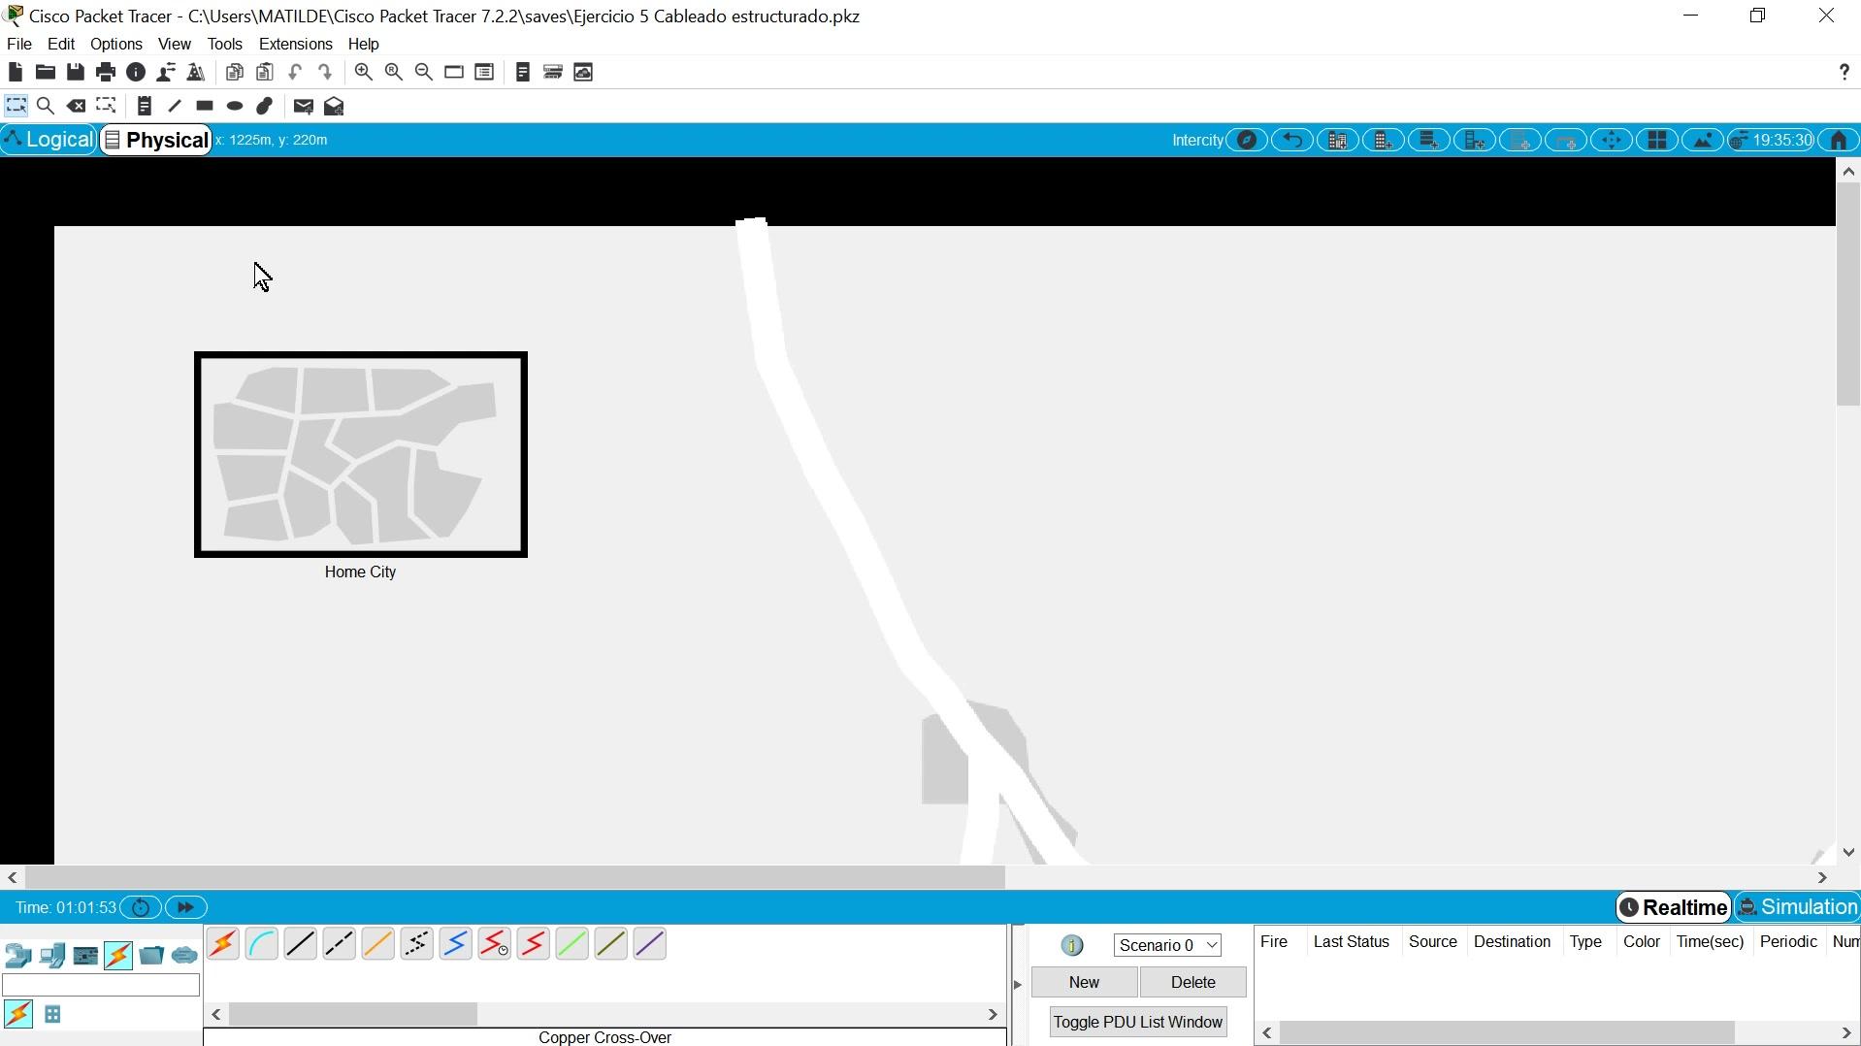Click the Paste icon in the toolbar
The height and width of the screenshot is (1046, 1861).
tap(265, 73)
